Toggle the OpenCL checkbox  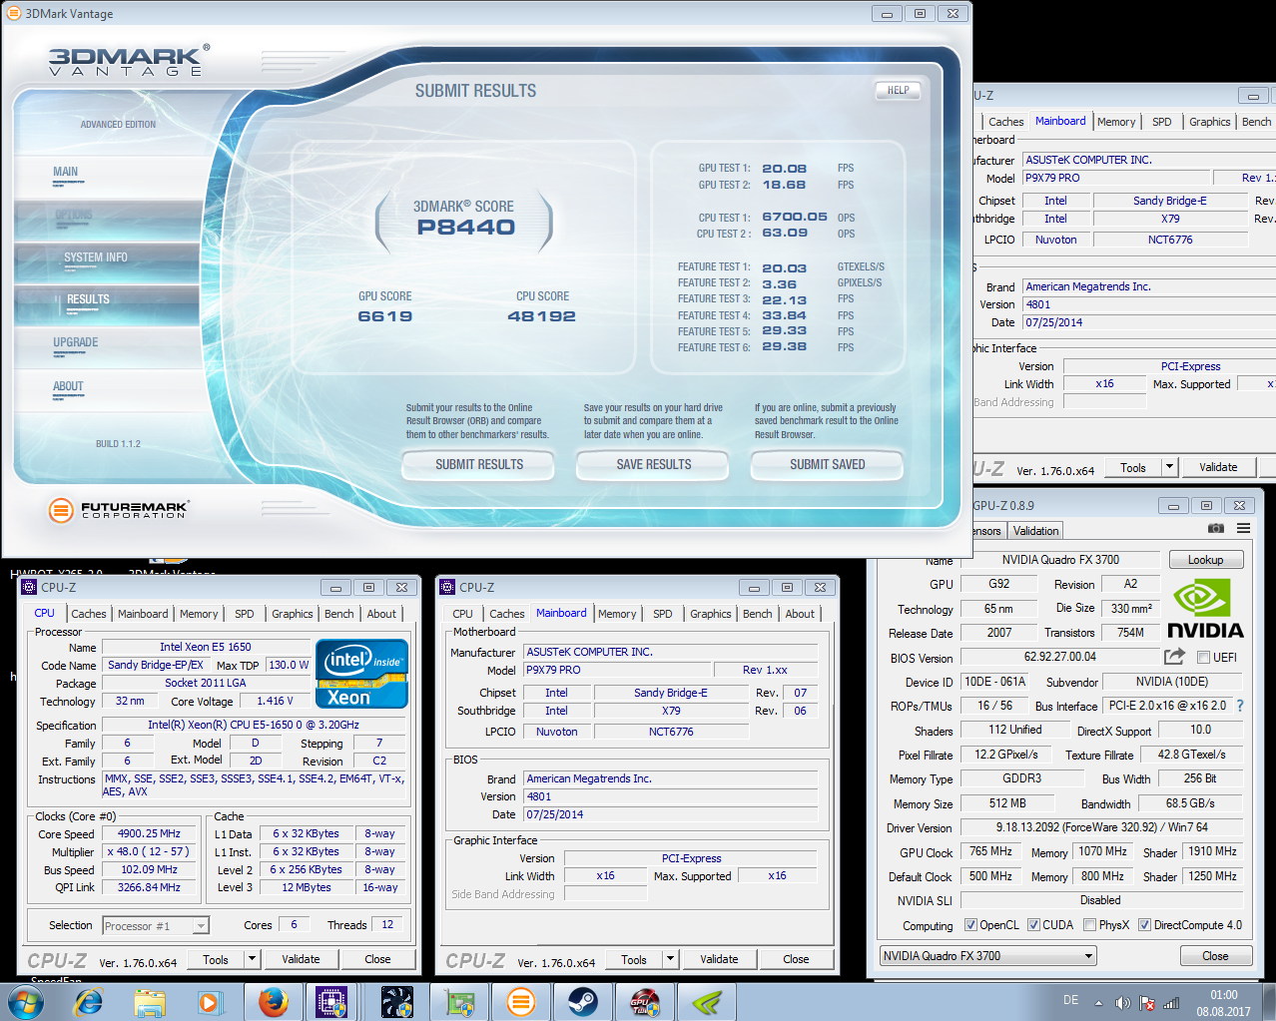970,925
